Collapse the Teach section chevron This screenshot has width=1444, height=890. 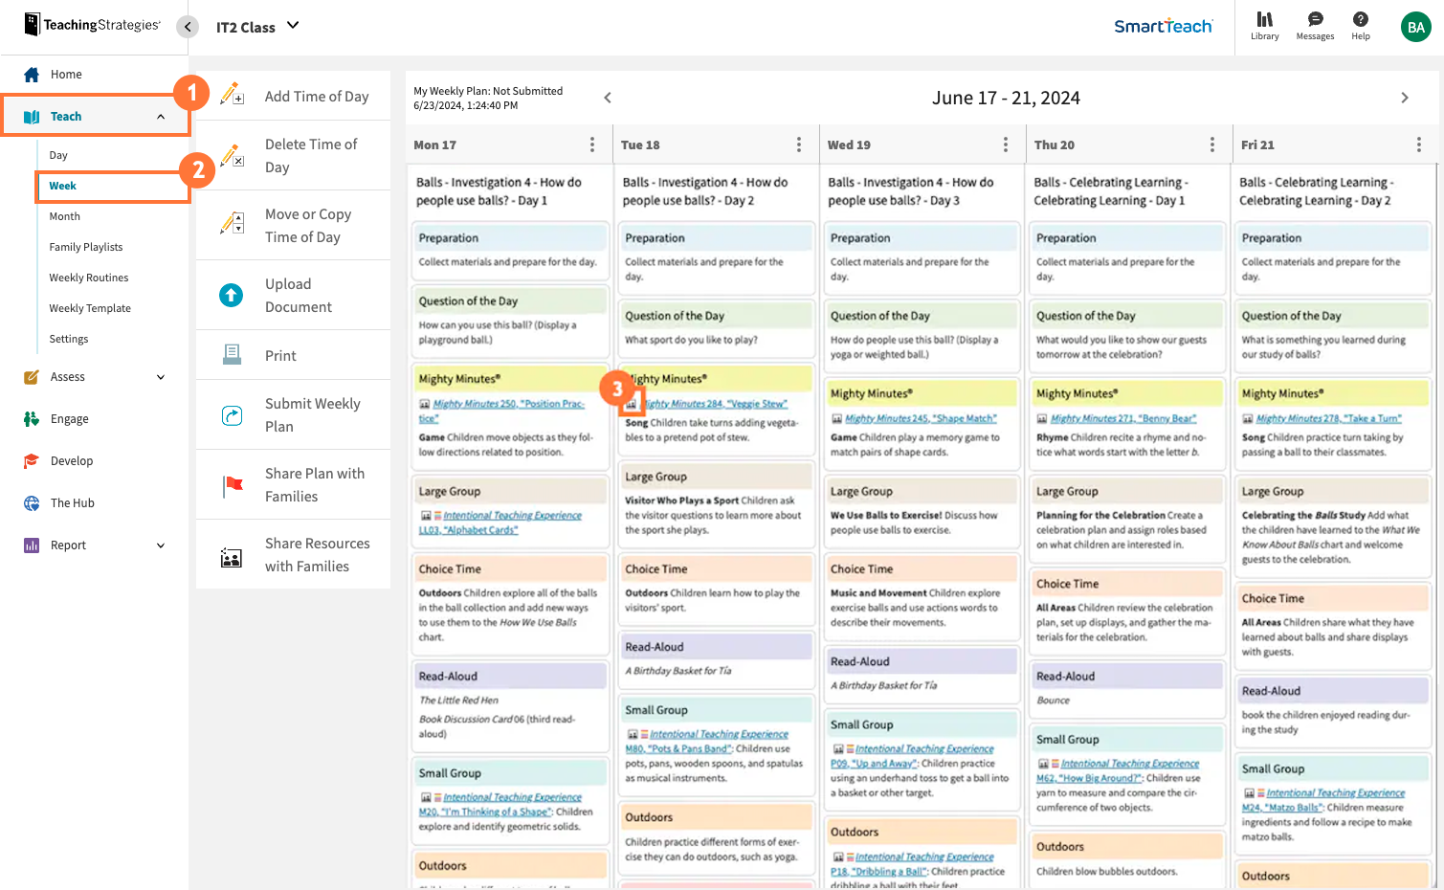click(161, 116)
